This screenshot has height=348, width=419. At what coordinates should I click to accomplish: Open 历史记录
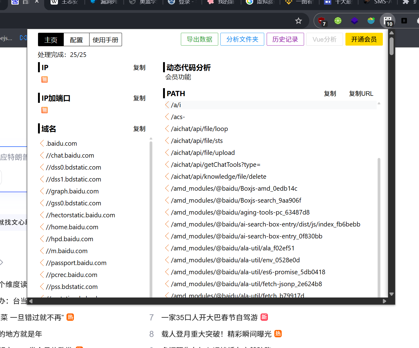(x=285, y=39)
